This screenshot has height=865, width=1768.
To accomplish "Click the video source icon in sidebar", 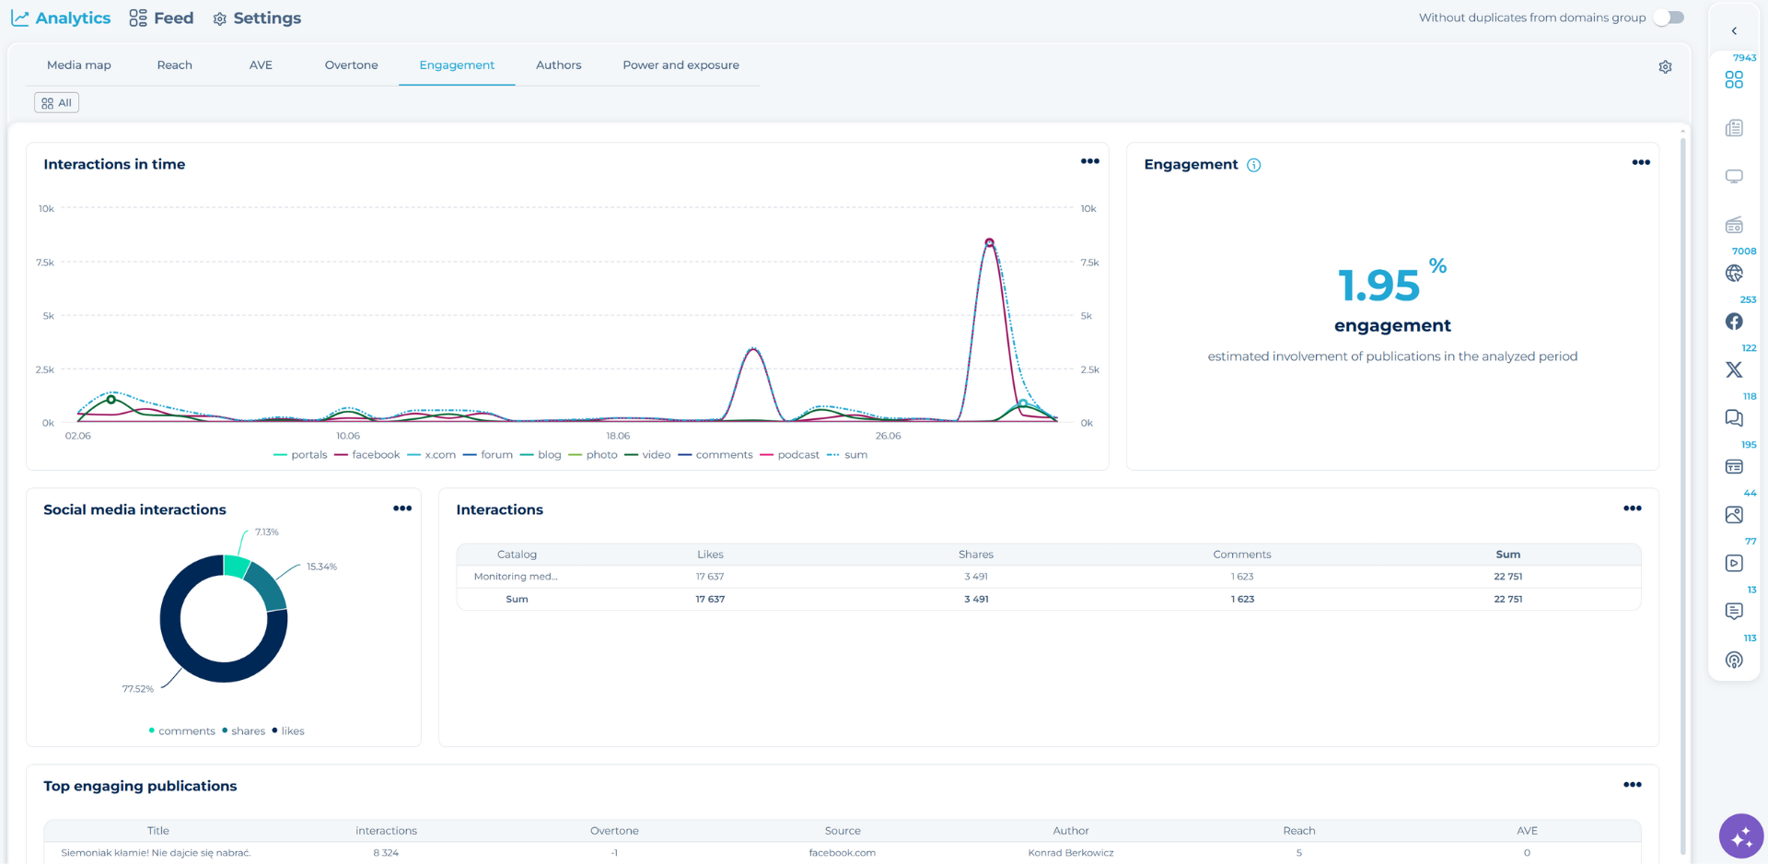I will pos(1734,563).
